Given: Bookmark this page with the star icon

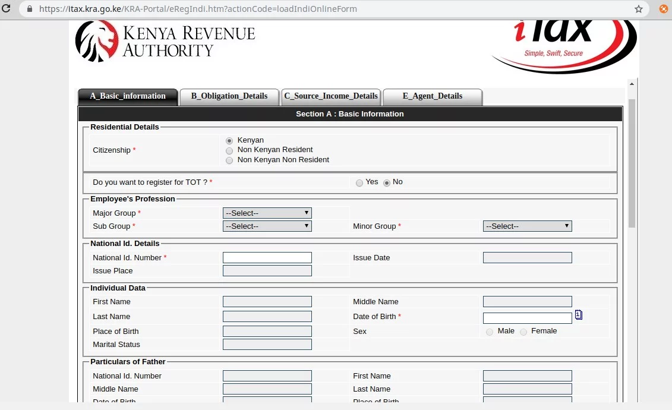Looking at the screenshot, I should pos(639,9).
